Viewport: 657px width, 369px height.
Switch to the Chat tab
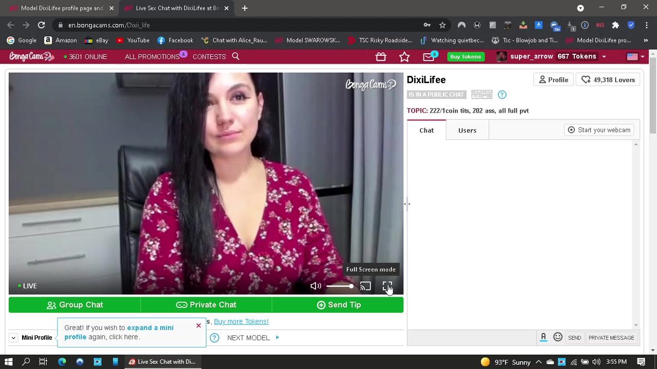tap(427, 130)
